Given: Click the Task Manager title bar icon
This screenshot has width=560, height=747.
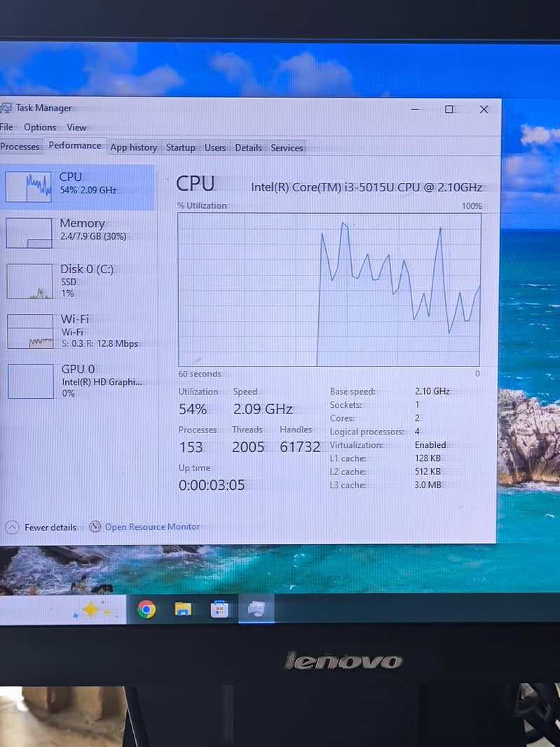Looking at the screenshot, I should [6, 108].
